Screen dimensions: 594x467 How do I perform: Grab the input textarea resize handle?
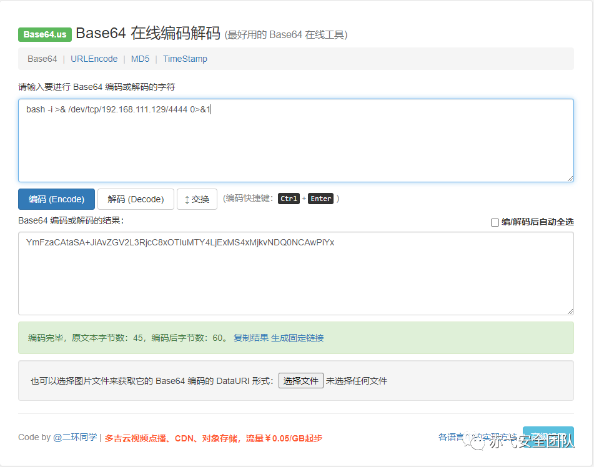coord(570,179)
